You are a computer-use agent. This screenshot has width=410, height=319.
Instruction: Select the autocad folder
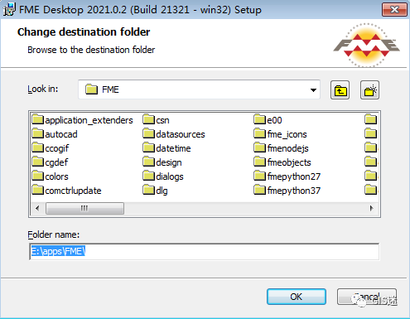pyautogui.click(x=55, y=134)
